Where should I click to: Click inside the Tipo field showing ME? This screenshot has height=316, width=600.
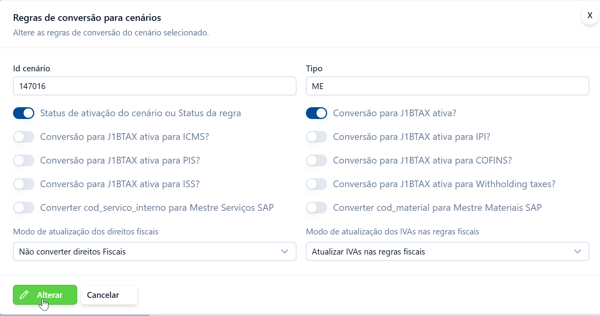448,86
